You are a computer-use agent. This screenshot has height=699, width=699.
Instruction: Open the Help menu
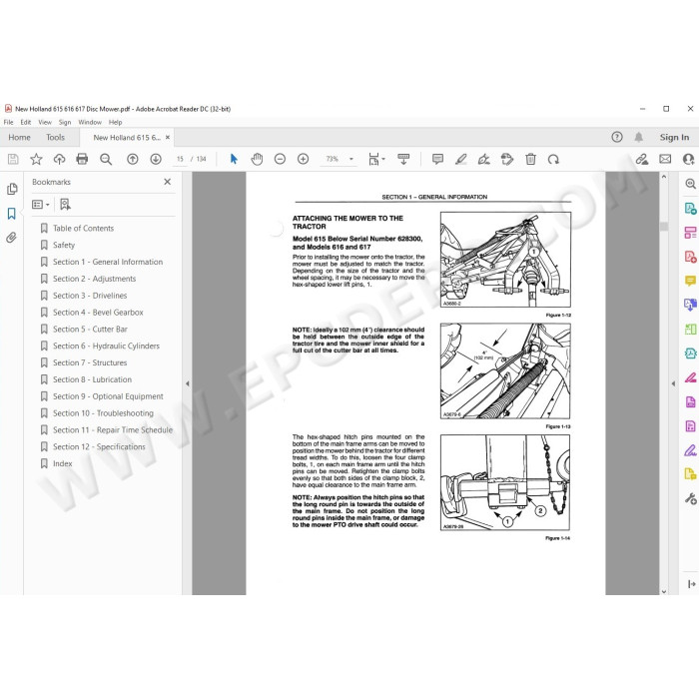(116, 122)
